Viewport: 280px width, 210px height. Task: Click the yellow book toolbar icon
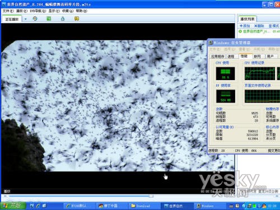point(77,18)
